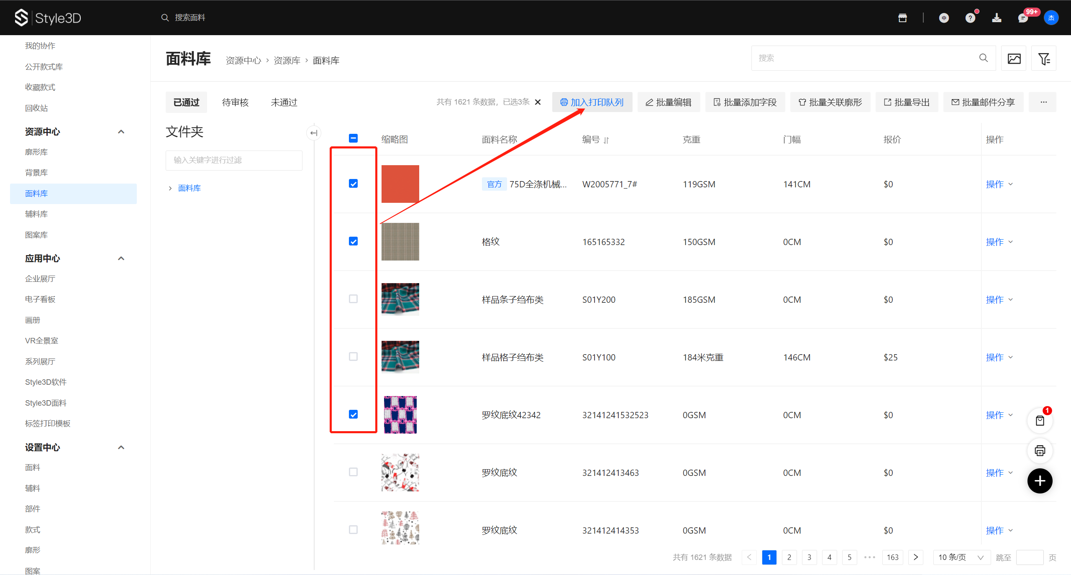Open 辅料库 in the sidebar
The width and height of the screenshot is (1071, 575).
click(x=36, y=214)
